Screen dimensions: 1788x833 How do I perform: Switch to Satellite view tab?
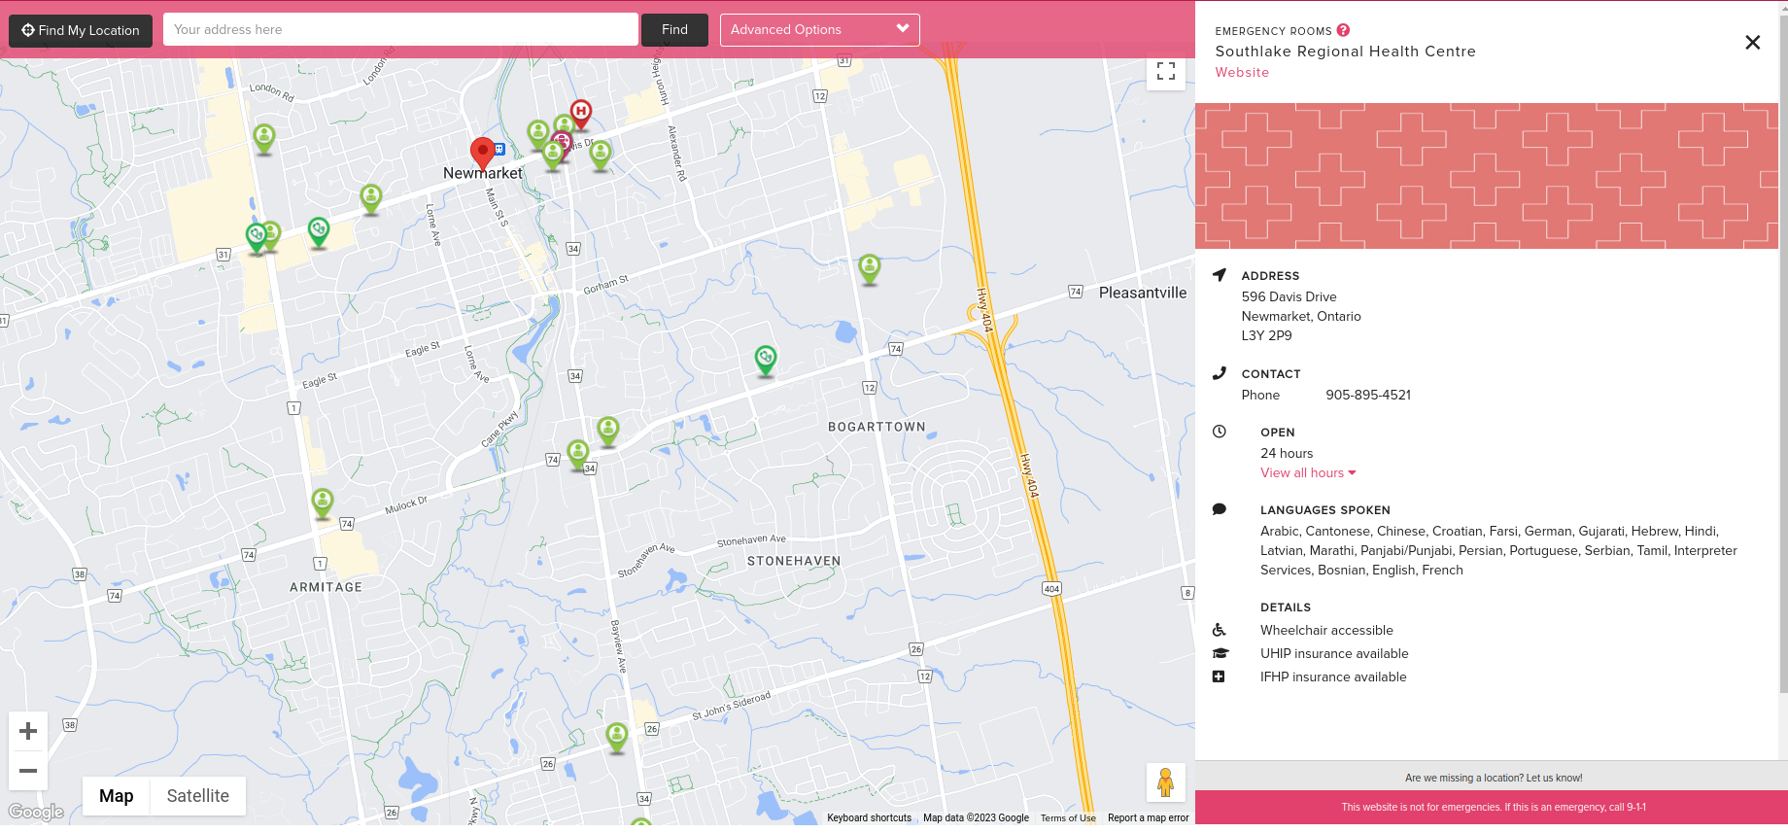pos(198,796)
